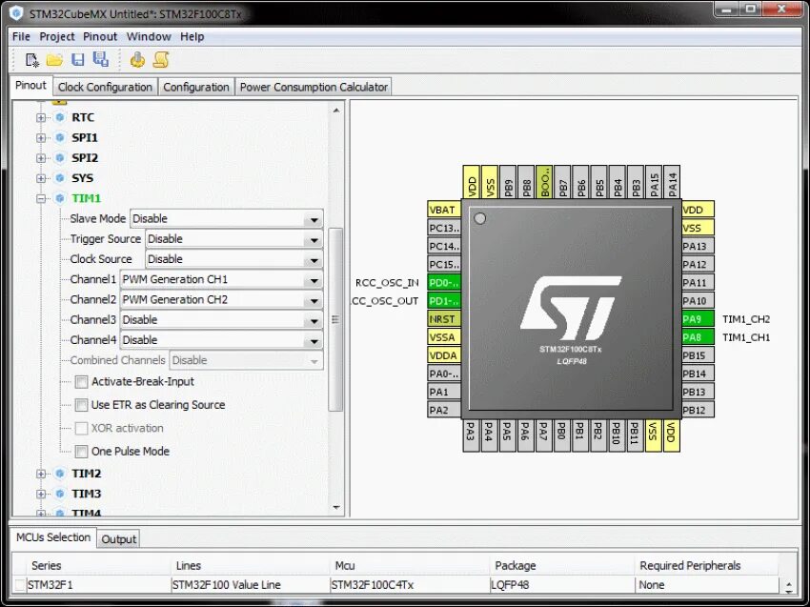Click the Open Project folder icon
This screenshot has height=607, width=810.
pos(54,60)
